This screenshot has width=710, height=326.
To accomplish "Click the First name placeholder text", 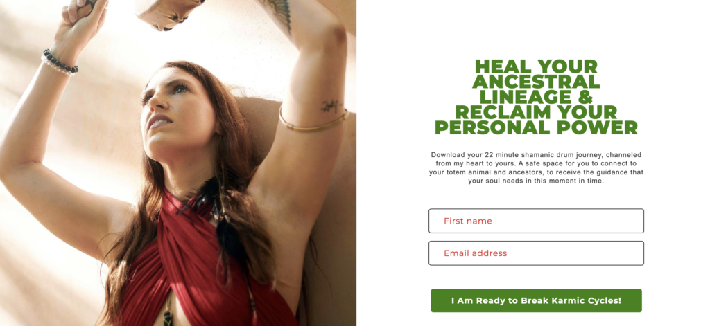I will click(x=468, y=221).
